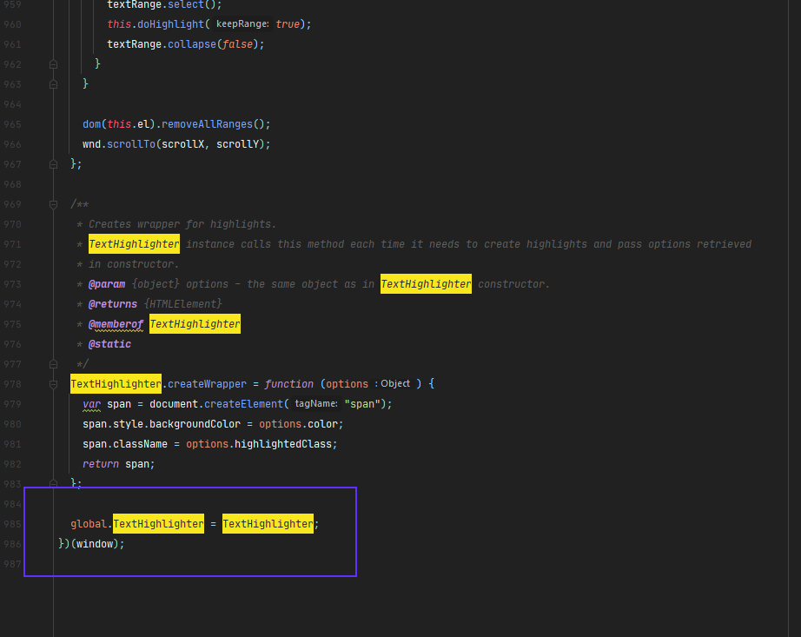Click the doHighlight call on line 960
Viewport: 801px width, 637px height.
click(170, 24)
